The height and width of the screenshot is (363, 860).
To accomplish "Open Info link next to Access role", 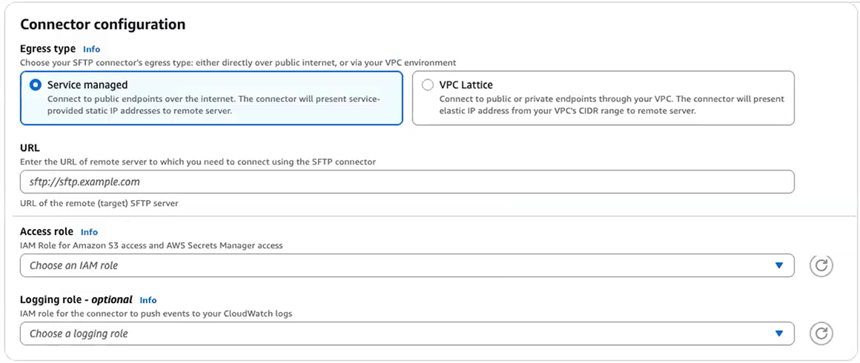I will point(89,232).
